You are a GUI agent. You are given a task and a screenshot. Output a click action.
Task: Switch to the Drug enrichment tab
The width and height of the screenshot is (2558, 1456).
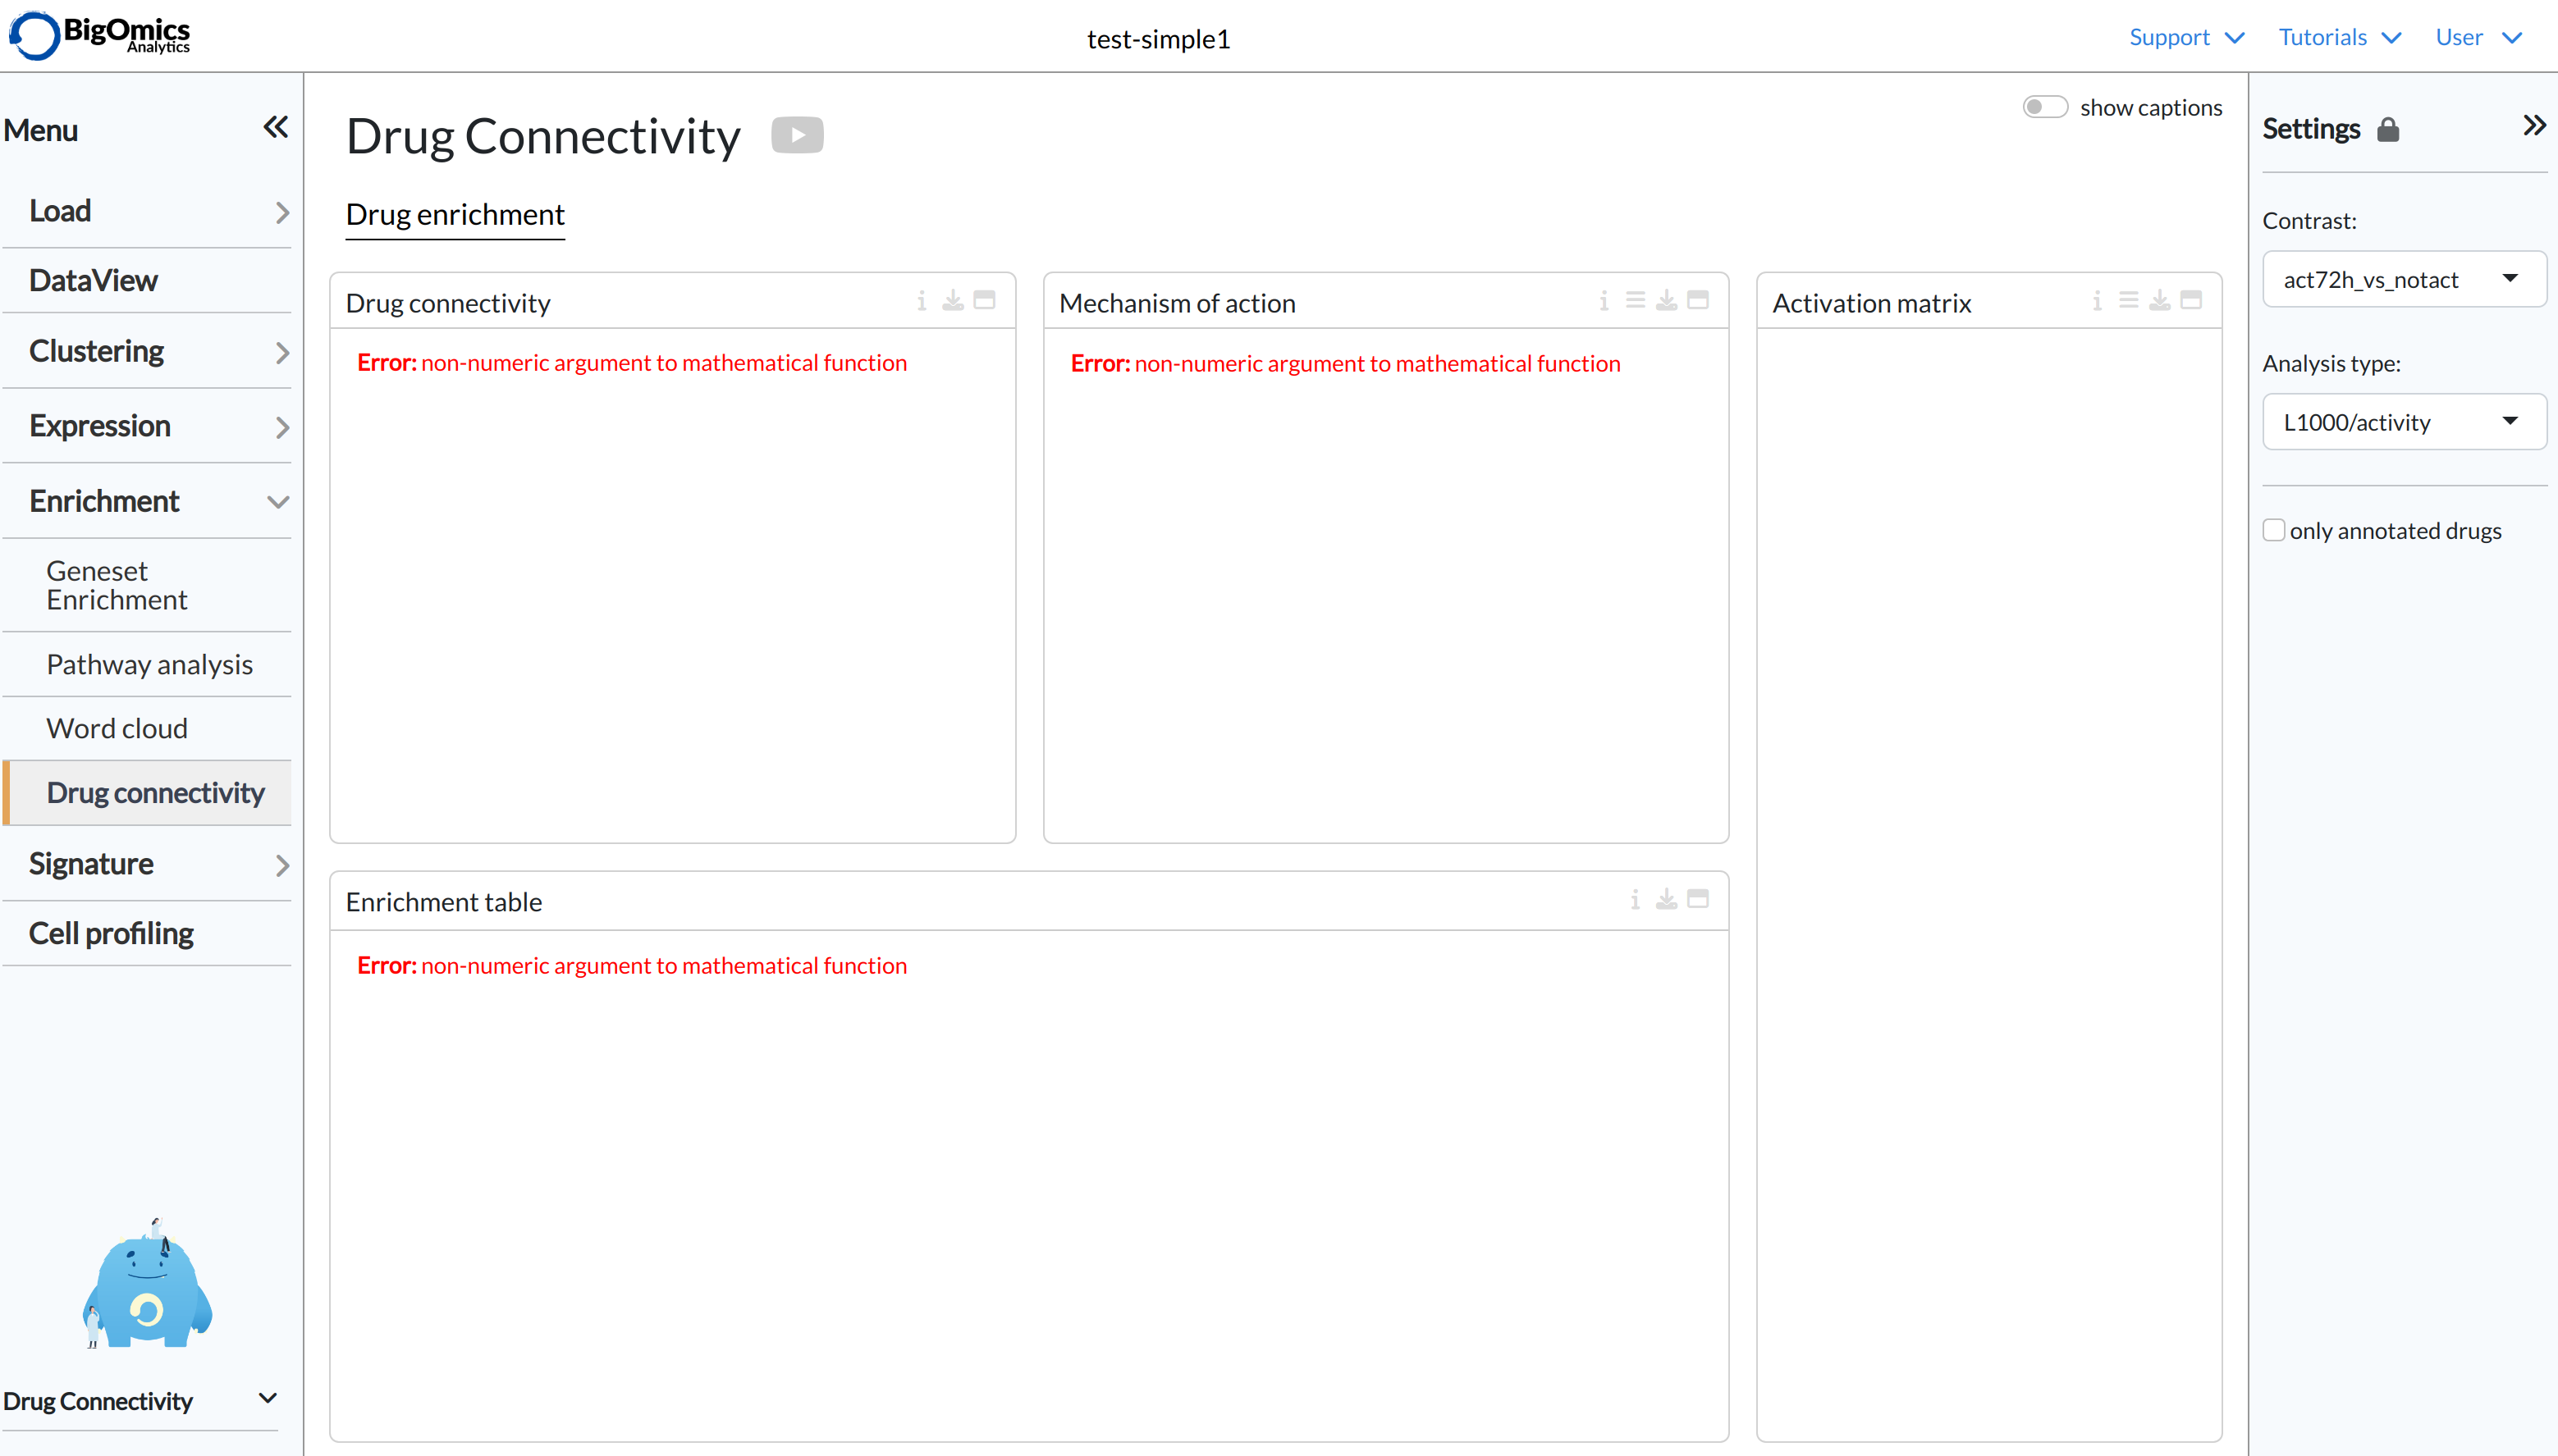(455, 214)
